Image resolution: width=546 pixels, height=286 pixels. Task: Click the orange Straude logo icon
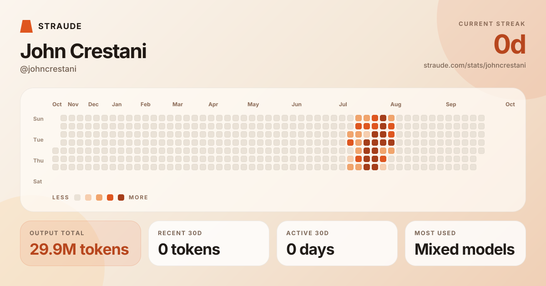point(26,26)
